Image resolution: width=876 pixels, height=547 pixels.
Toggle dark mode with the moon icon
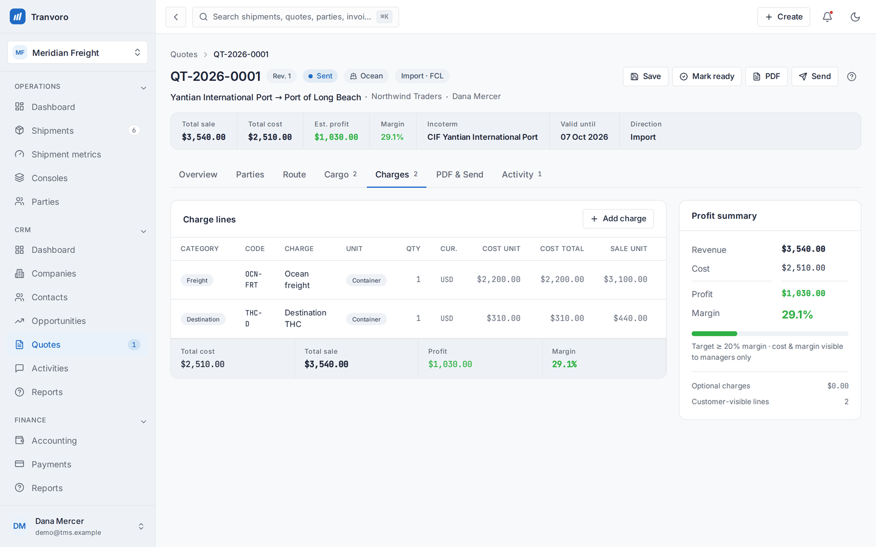click(x=855, y=17)
